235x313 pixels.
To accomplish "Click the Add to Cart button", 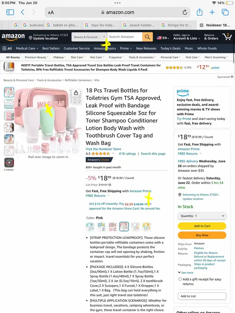I will pos(202,226).
